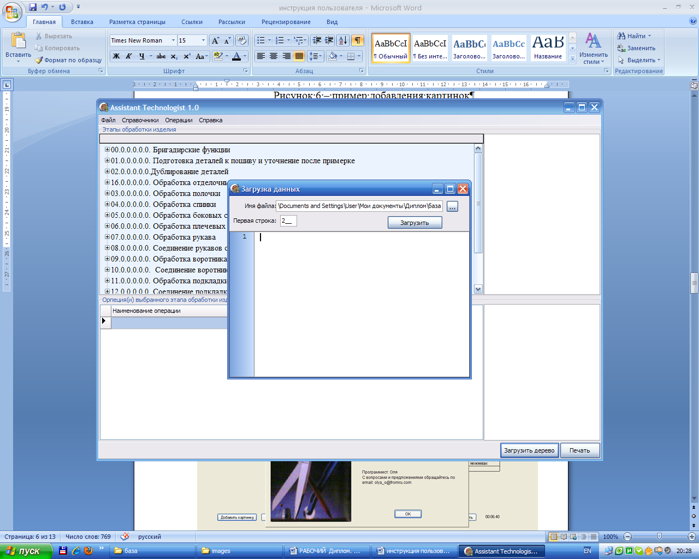The image size is (699, 559).
Task: Expand the styles gallery more arrow
Action: [x=572, y=59]
